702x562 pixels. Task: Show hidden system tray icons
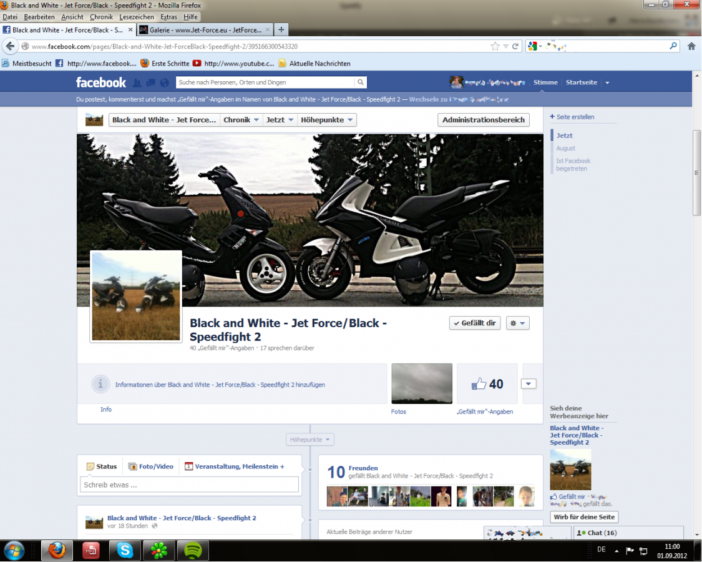617,550
